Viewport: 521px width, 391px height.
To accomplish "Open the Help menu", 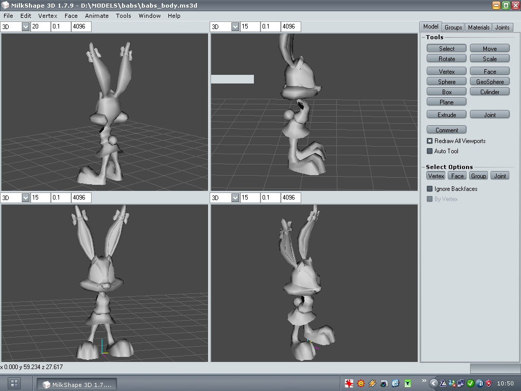I will (174, 16).
